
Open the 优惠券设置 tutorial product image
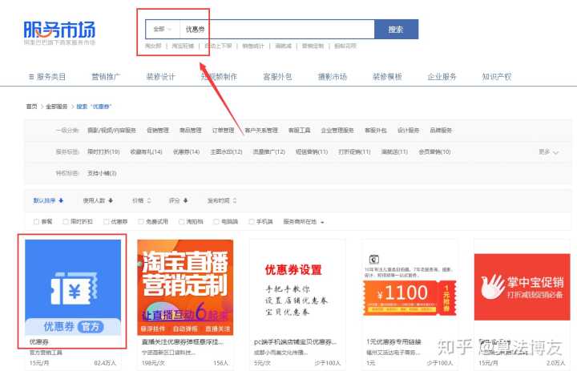tap(297, 288)
